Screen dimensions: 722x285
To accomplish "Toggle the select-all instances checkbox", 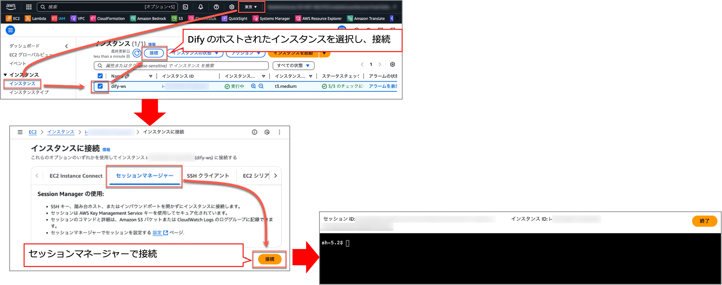I will [100, 76].
